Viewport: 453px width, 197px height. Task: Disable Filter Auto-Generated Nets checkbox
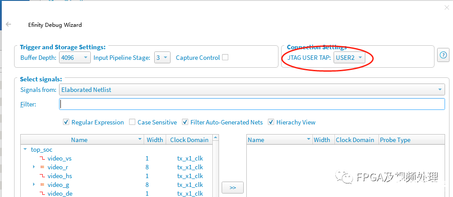186,122
